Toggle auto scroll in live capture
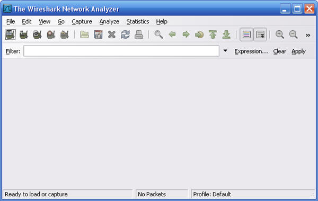Viewport: 318px width, 201px height. [260, 34]
